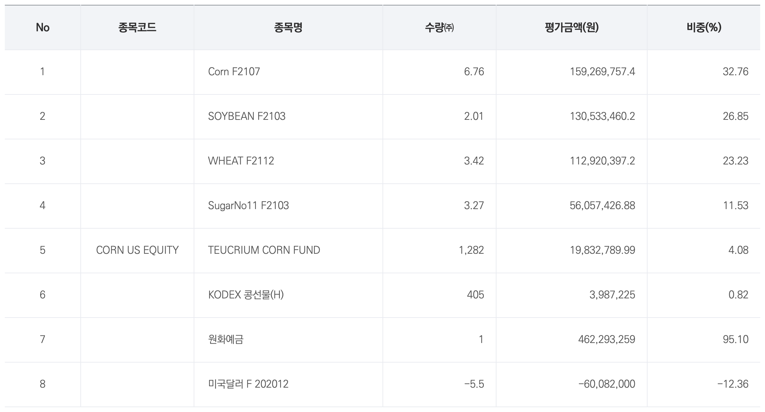Screen dimensions: 765x412
Task: Click the No column header
Action: point(43,27)
